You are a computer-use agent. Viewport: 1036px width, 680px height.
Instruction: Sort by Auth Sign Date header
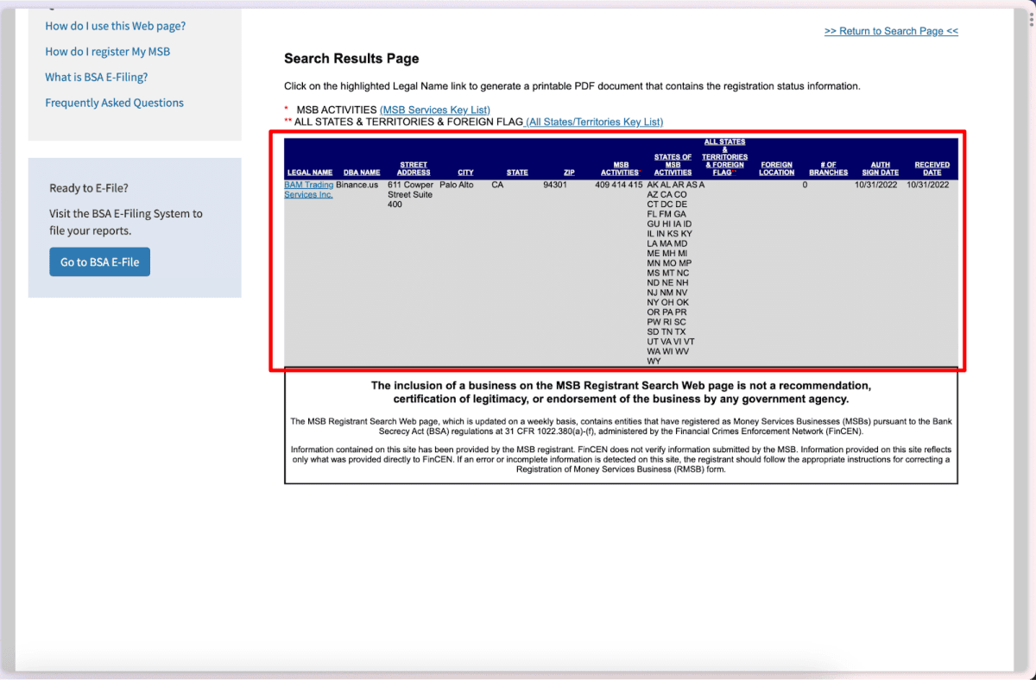pyautogui.click(x=880, y=168)
